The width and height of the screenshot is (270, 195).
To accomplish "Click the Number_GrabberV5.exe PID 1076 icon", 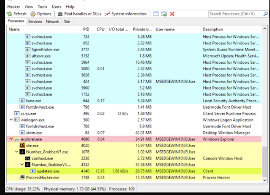I will (22, 152).
